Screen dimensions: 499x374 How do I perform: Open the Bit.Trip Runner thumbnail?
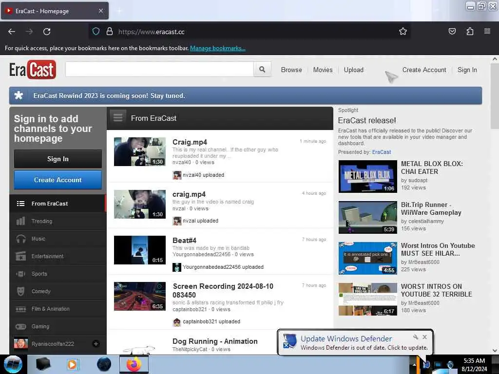[x=367, y=217]
